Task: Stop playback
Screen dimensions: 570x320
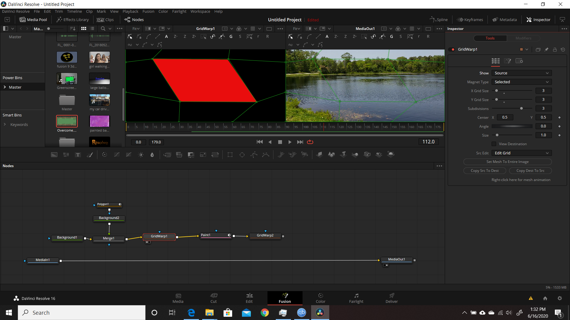Action: (x=280, y=142)
